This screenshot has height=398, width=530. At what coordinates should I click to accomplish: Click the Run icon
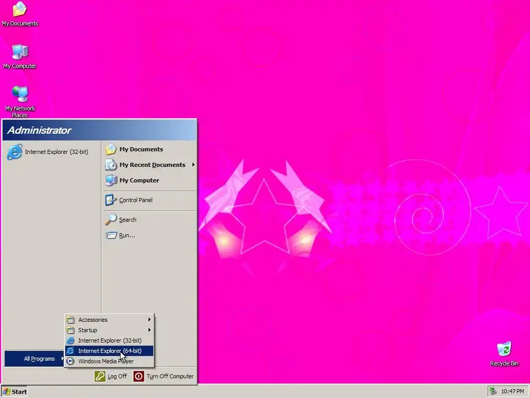(x=111, y=235)
